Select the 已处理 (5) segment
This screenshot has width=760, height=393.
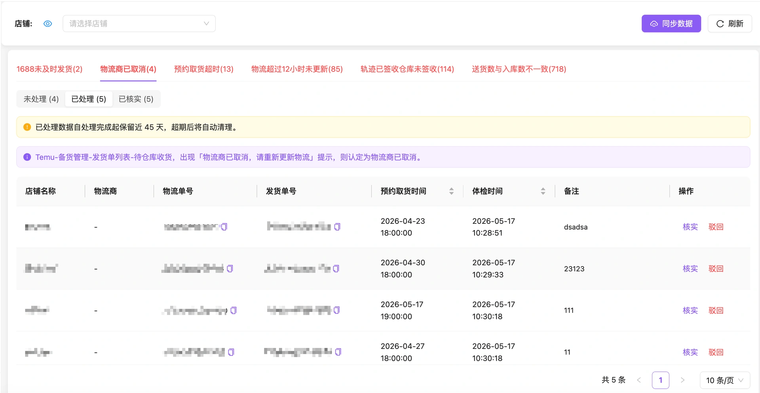tap(89, 99)
